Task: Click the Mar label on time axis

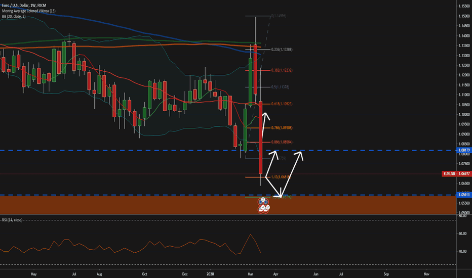Action: click(x=250, y=274)
